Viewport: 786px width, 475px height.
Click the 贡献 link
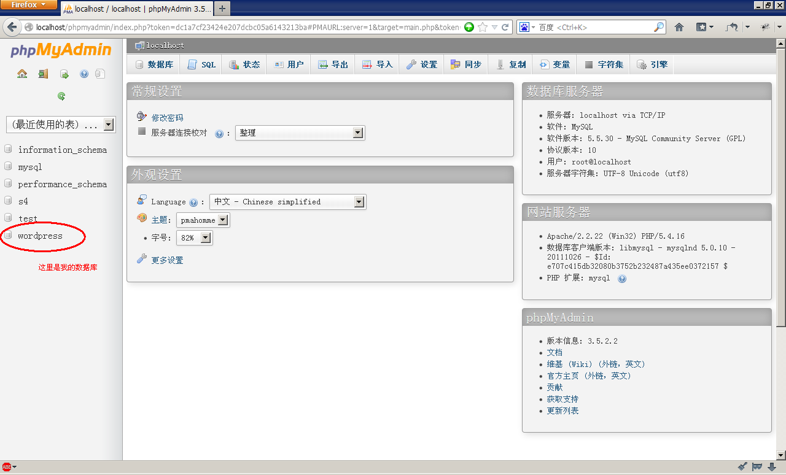tap(554, 387)
